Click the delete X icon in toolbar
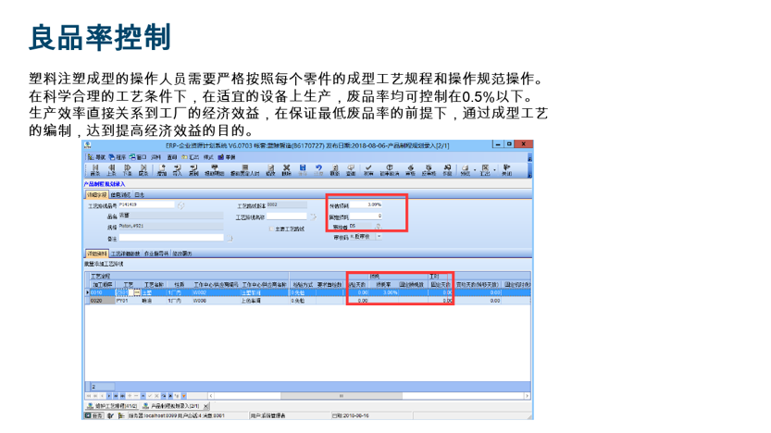This screenshot has height=433, width=771. (287, 170)
